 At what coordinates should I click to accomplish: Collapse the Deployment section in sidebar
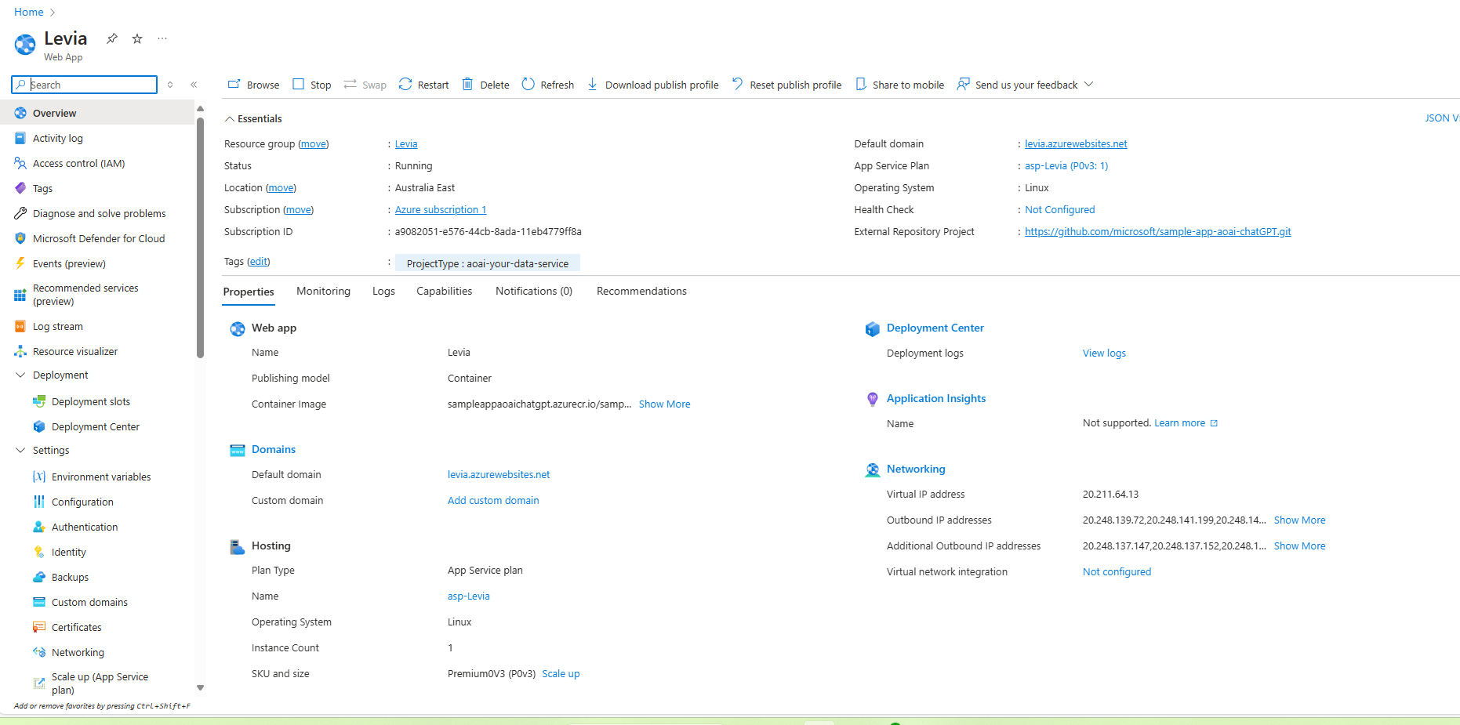pos(20,375)
